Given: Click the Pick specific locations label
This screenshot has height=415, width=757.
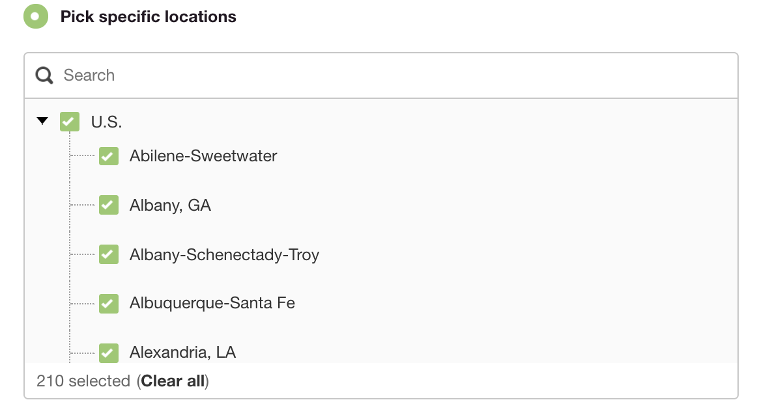Looking at the screenshot, I should [148, 16].
